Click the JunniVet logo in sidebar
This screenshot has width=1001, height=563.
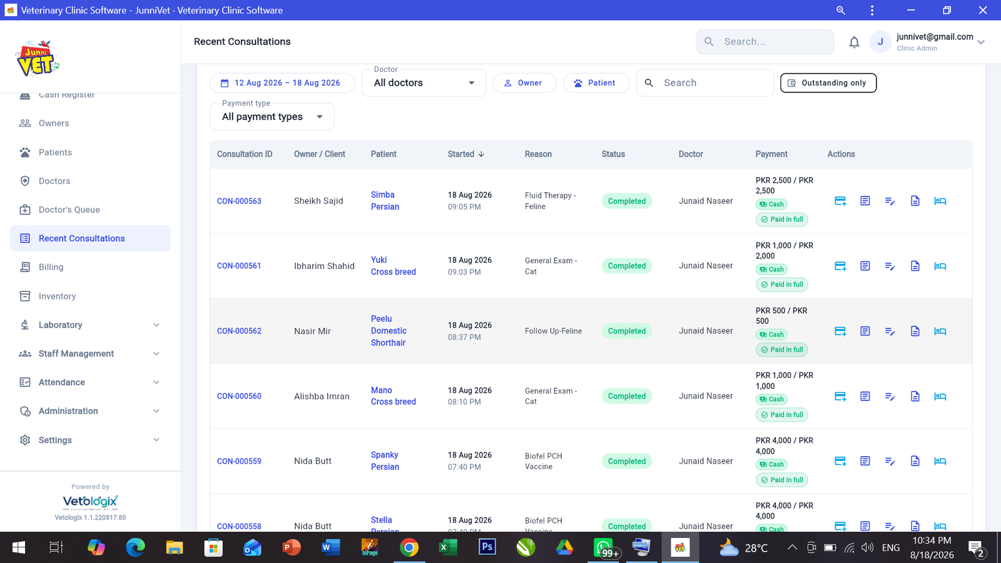[37, 58]
